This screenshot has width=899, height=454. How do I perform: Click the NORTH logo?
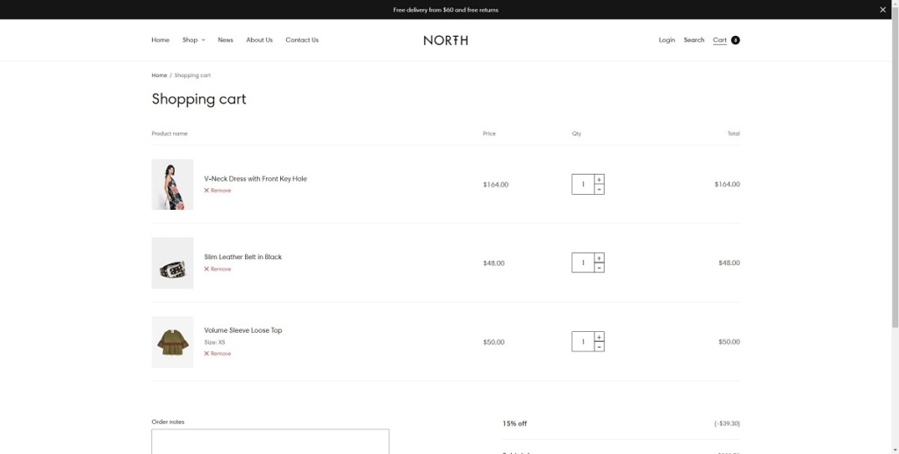[445, 40]
